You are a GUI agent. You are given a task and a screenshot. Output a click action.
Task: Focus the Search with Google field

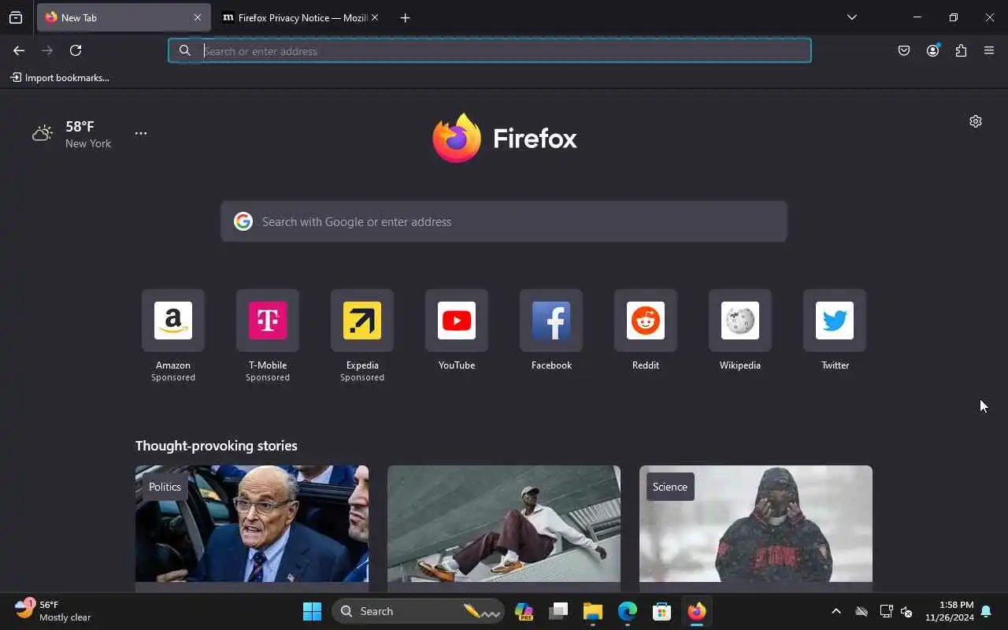(504, 221)
